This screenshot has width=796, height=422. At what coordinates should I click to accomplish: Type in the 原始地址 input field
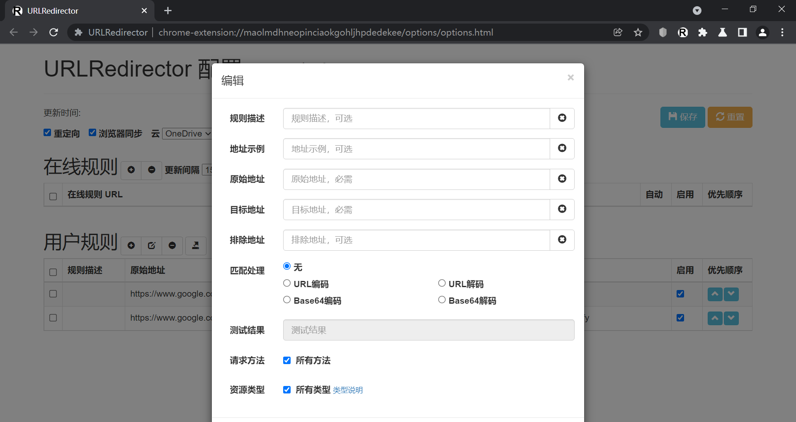[416, 179]
